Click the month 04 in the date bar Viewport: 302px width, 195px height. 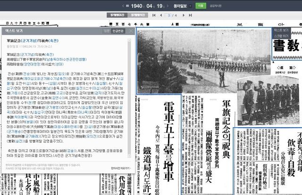click(149, 6)
